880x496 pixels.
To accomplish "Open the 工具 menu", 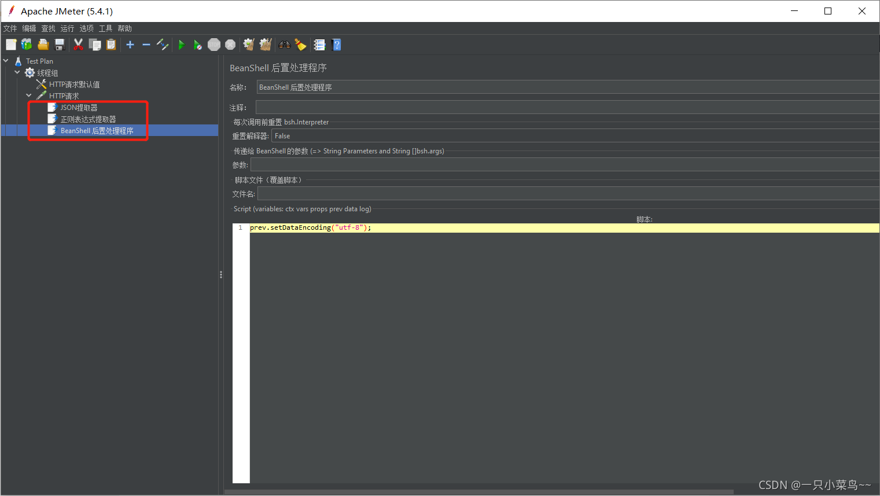I will click(x=106, y=28).
